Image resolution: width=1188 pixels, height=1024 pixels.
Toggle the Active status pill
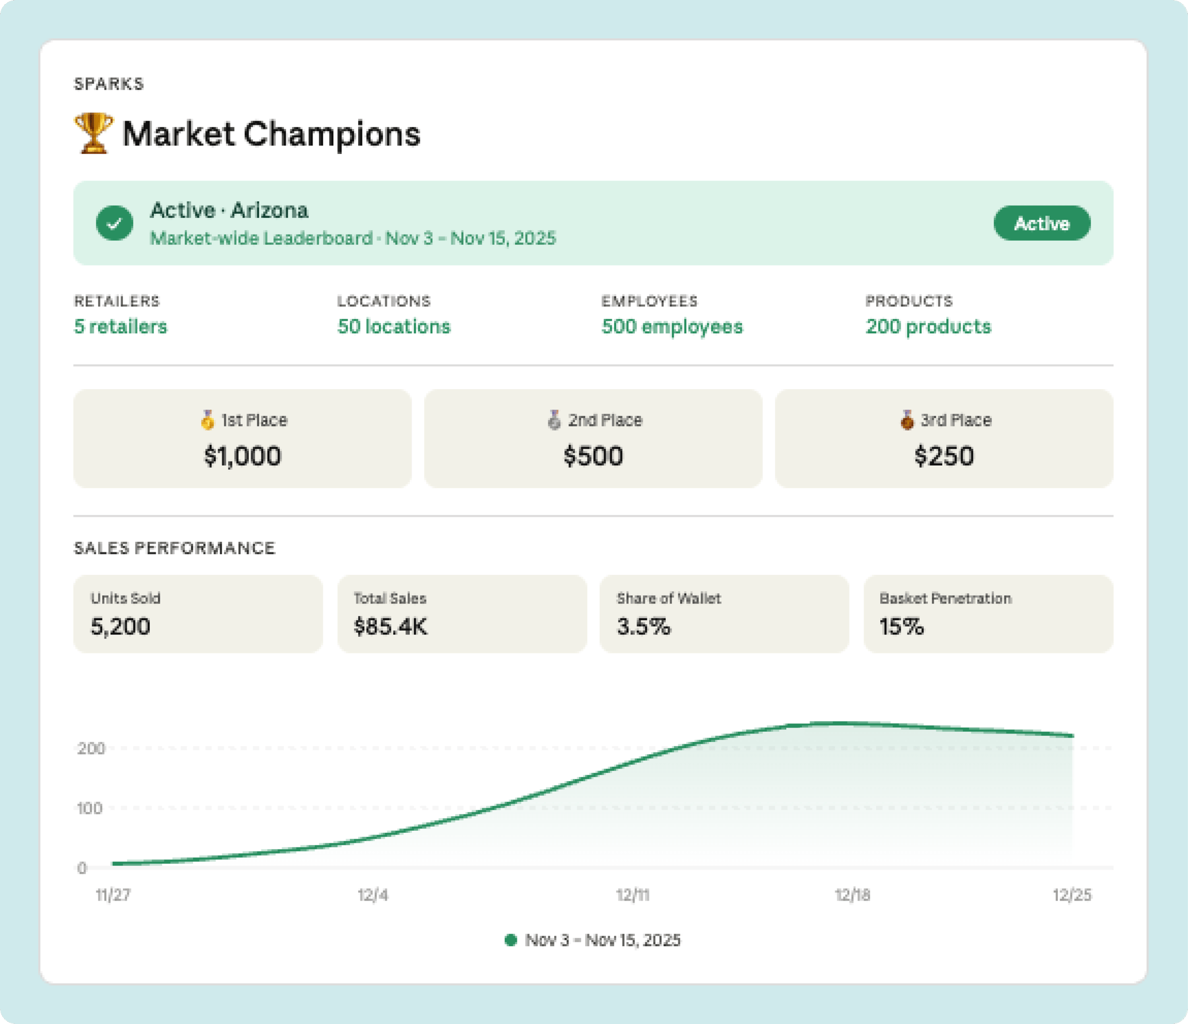coord(1042,223)
